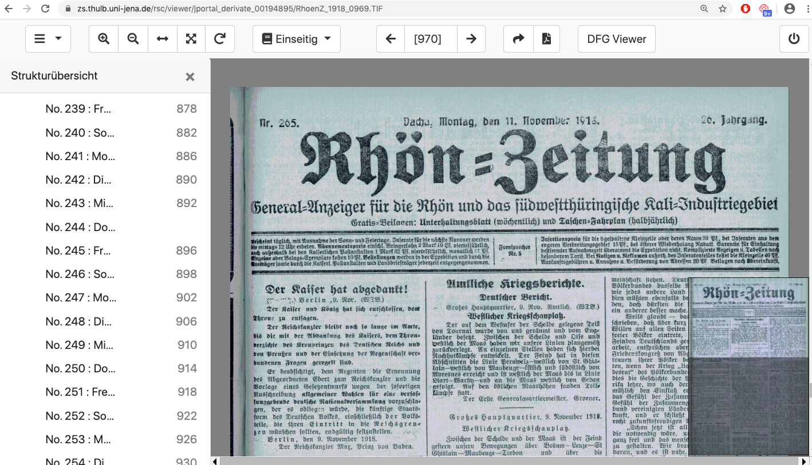Image resolution: width=812 pixels, height=465 pixels.
Task: Open the DFG Viewer
Action: (617, 39)
